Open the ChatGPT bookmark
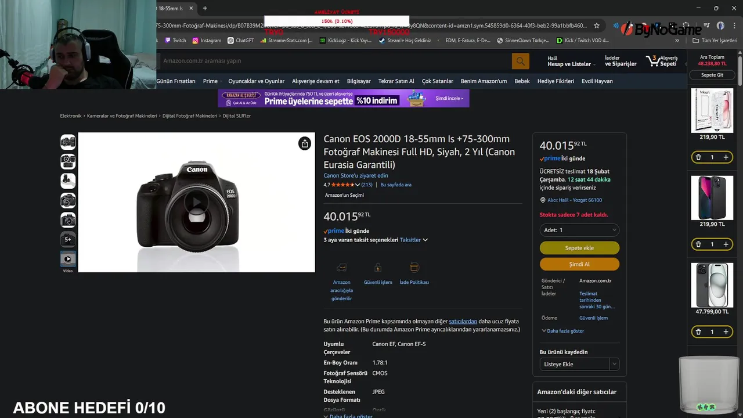 241,41
